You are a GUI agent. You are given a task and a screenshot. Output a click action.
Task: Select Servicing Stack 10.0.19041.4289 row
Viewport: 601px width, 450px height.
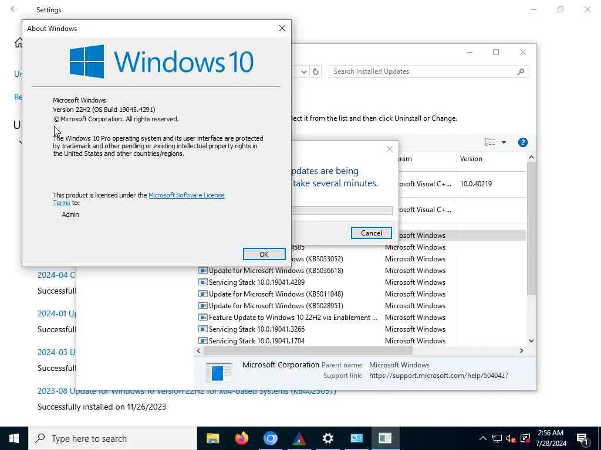pyautogui.click(x=362, y=282)
